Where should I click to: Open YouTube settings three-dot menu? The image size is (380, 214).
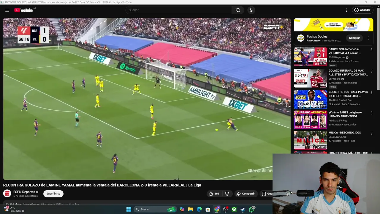click(346, 10)
